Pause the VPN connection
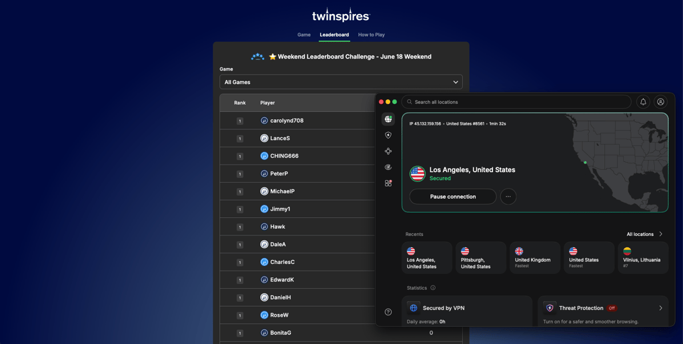Screen dimensions: 683x344 tap(453, 197)
